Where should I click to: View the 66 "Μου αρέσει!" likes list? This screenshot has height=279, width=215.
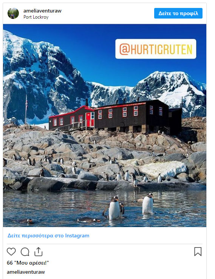(28, 263)
